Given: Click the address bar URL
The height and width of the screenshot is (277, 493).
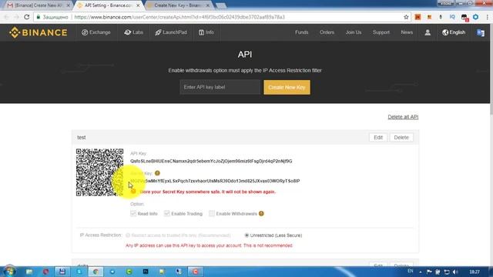Looking at the screenshot, I should coord(179,17).
